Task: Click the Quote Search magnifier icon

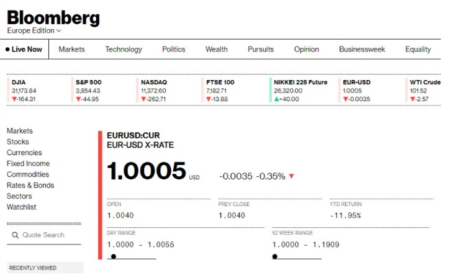Action: click(15, 235)
